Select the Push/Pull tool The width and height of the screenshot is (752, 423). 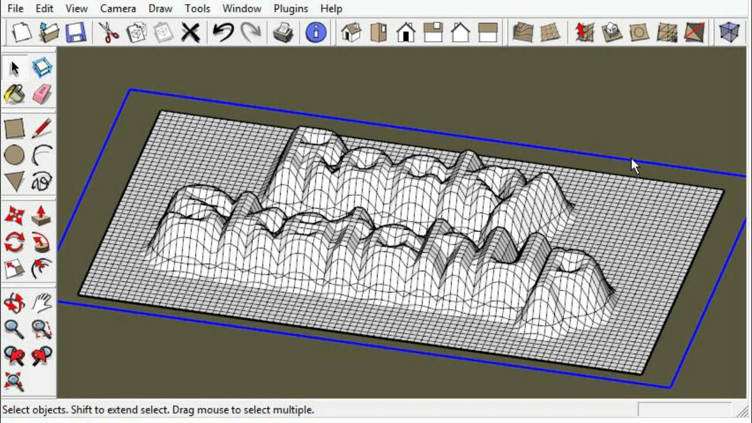click(42, 216)
